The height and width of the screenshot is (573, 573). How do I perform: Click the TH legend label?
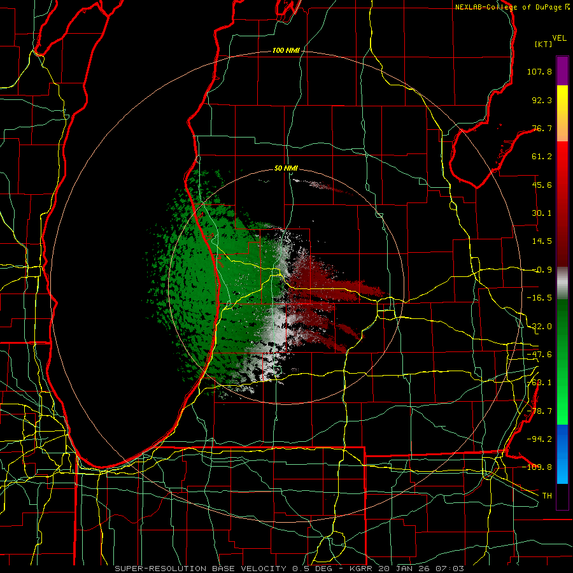pos(547,495)
